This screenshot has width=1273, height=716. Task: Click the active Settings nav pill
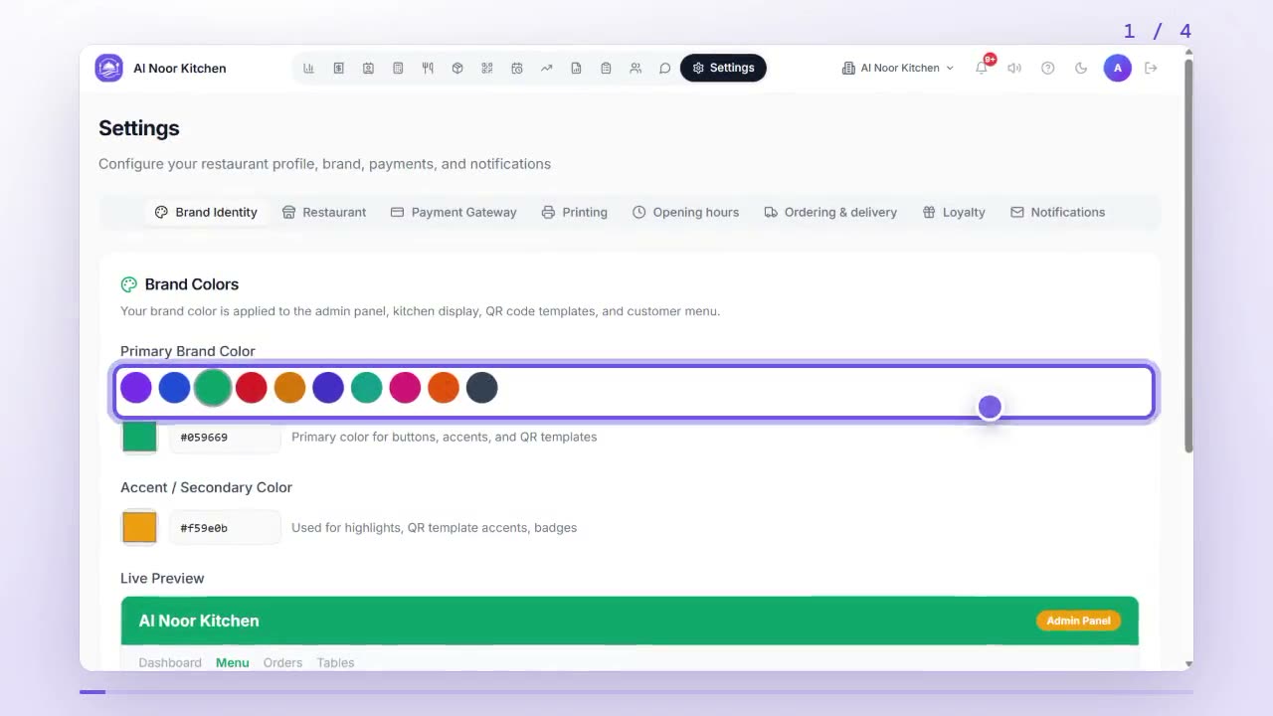[723, 68]
